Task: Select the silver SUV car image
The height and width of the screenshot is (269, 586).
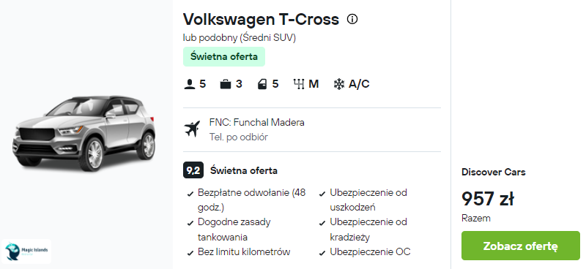Action: click(x=84, y=133)
